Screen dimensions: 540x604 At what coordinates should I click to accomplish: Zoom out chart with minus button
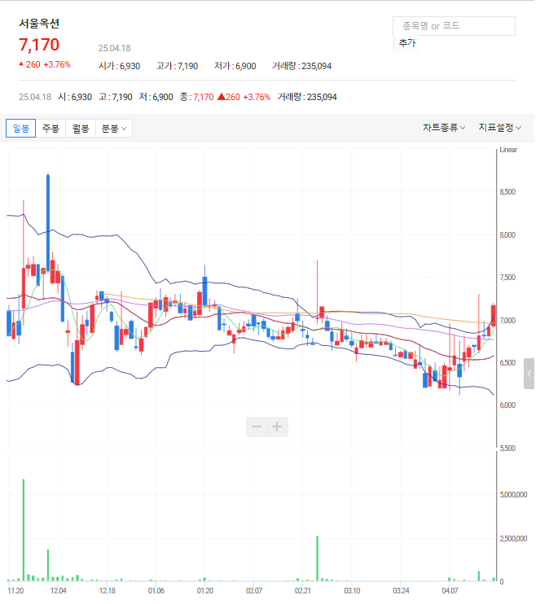point(257,427)
